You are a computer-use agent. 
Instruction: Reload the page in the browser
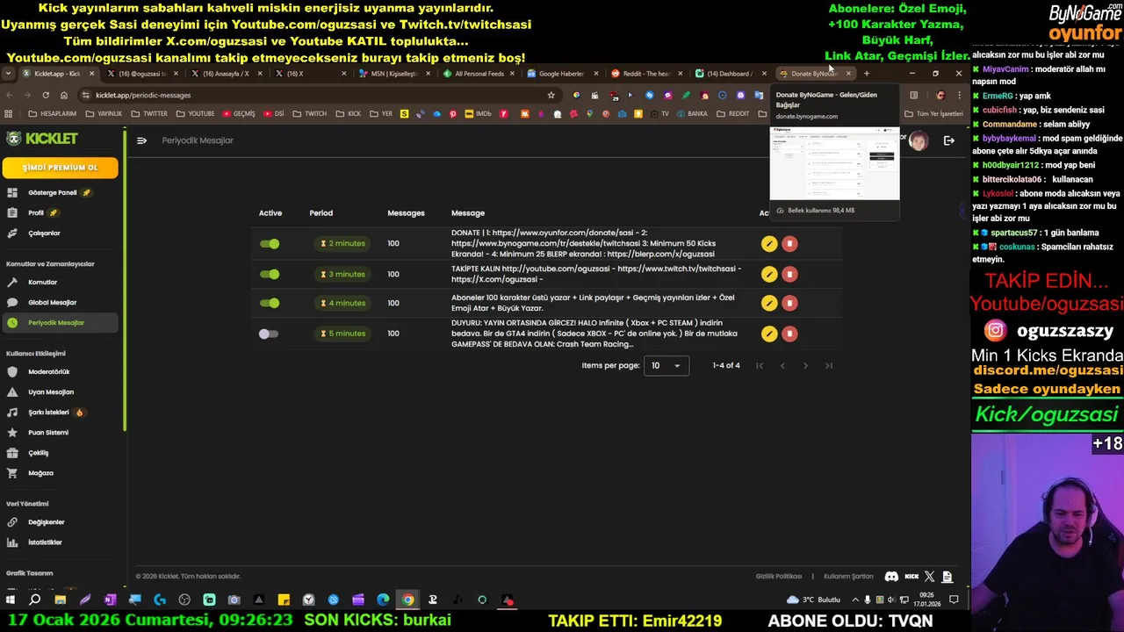(x=46, y=95)
